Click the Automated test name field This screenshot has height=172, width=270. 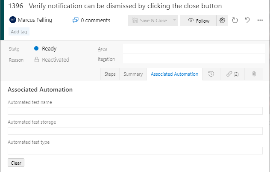[x=135, y=111]
